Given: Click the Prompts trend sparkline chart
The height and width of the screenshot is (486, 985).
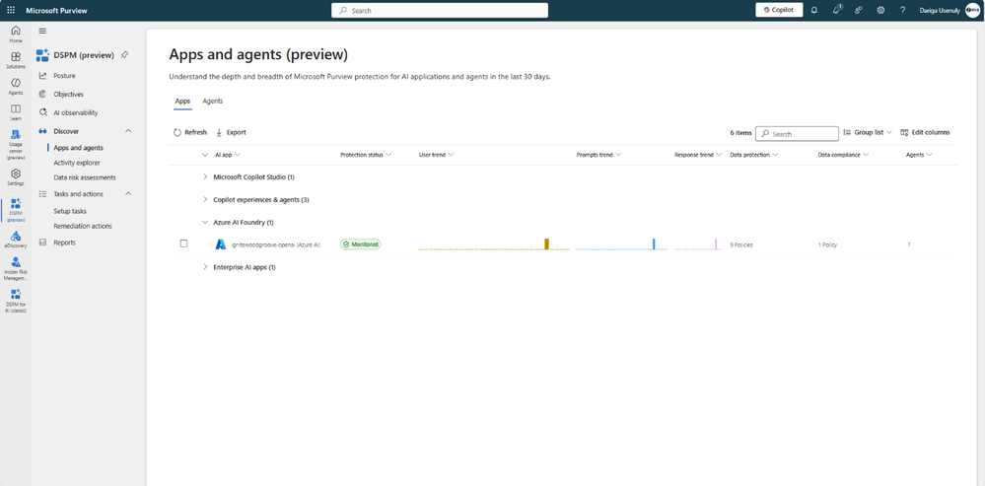Looking at the screenshot, I should coord(622,244).
